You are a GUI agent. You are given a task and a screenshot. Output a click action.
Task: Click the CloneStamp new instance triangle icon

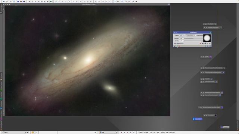pos(174,46)
